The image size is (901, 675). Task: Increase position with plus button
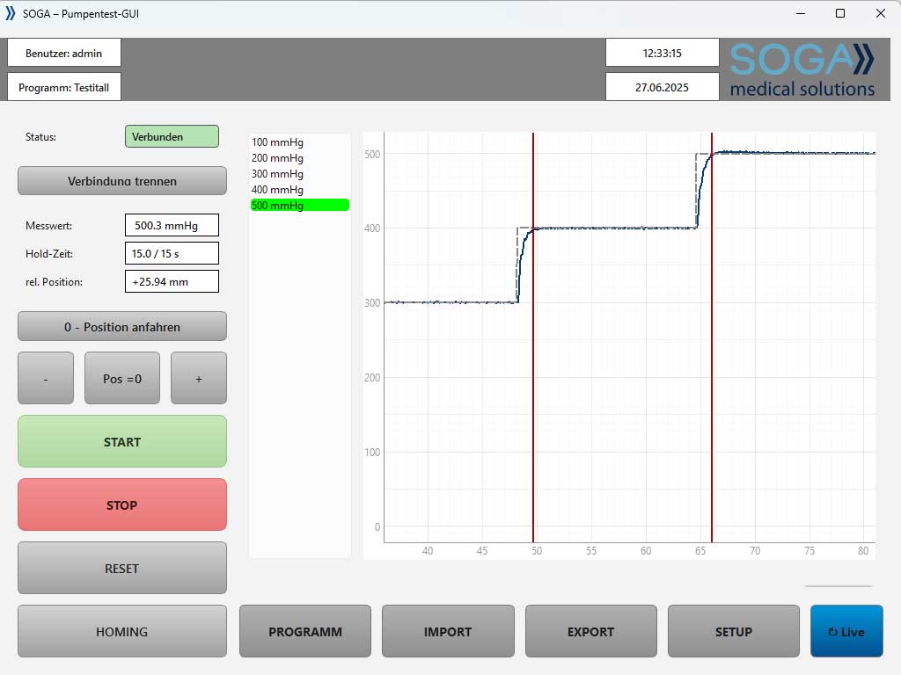[199, 379]
